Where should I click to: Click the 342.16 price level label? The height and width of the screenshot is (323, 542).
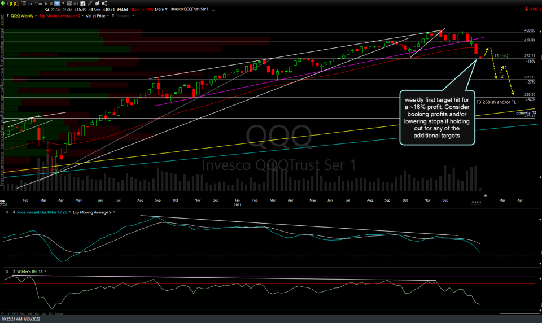[x=530, y=56]
